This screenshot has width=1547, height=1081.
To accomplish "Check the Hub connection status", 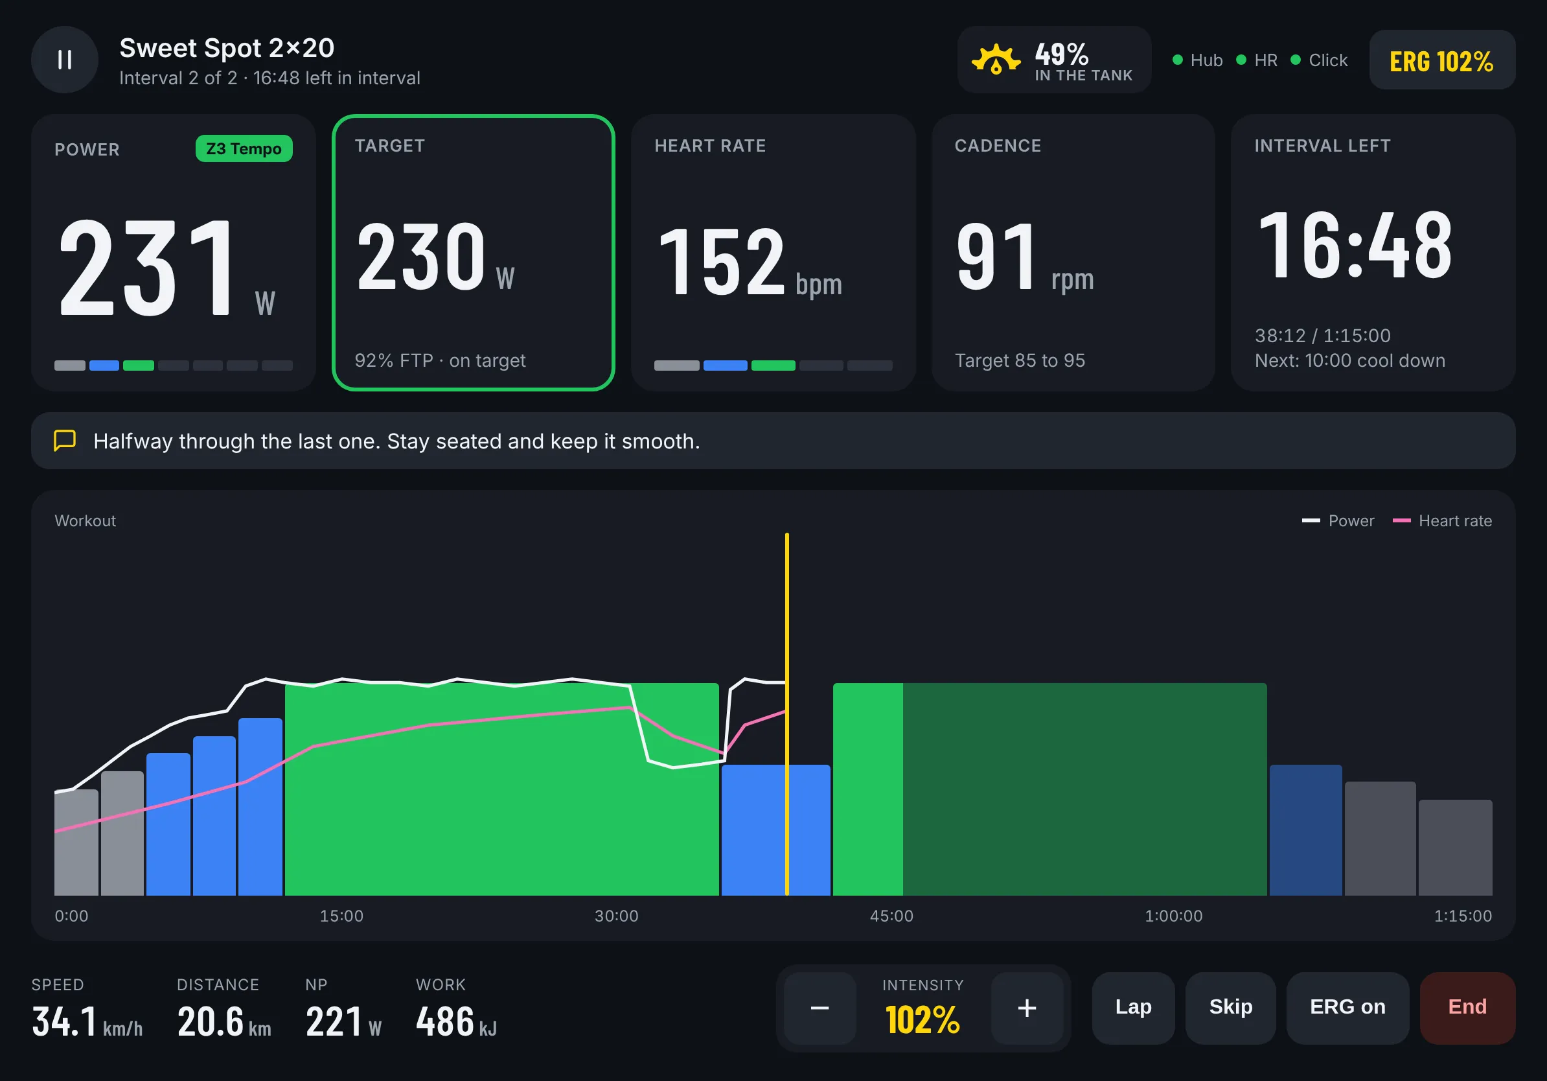I will 1197,60.
